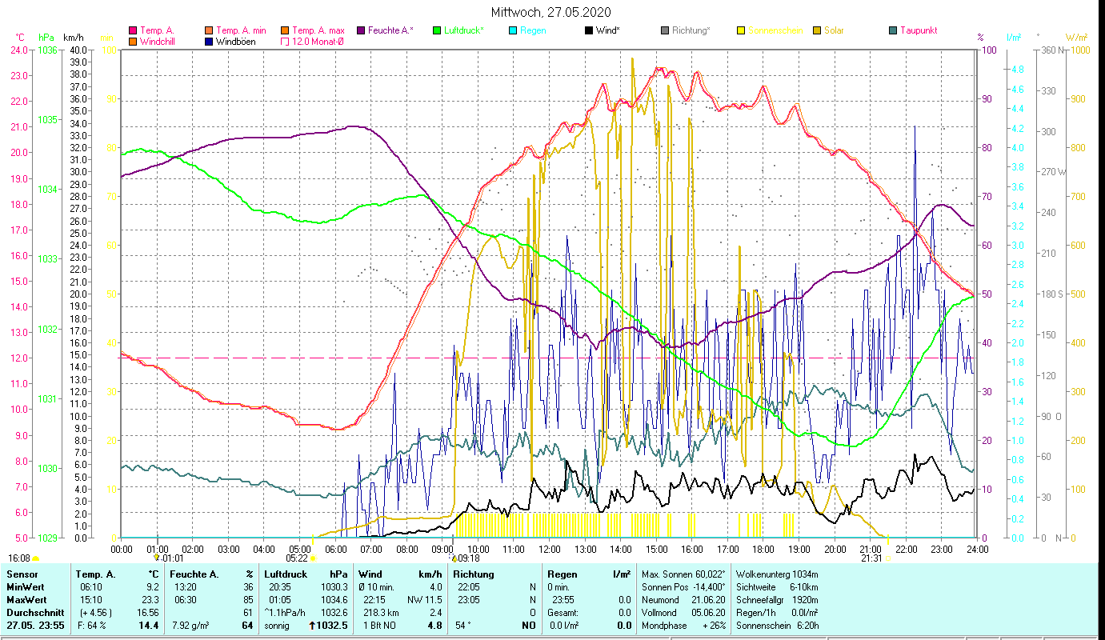
Task: Click the 218.3 km wind run value
Action: [382, 612]
